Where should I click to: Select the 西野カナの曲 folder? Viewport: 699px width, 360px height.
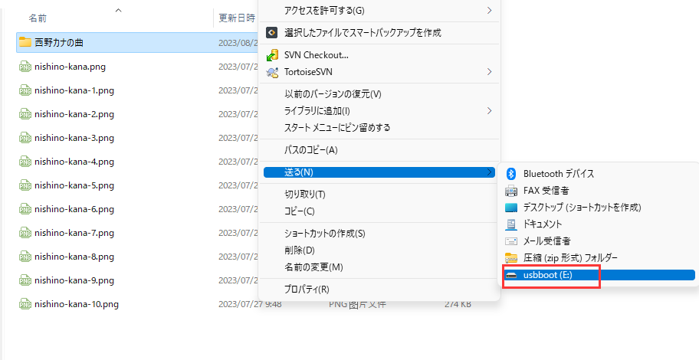[x=64, y=42]
